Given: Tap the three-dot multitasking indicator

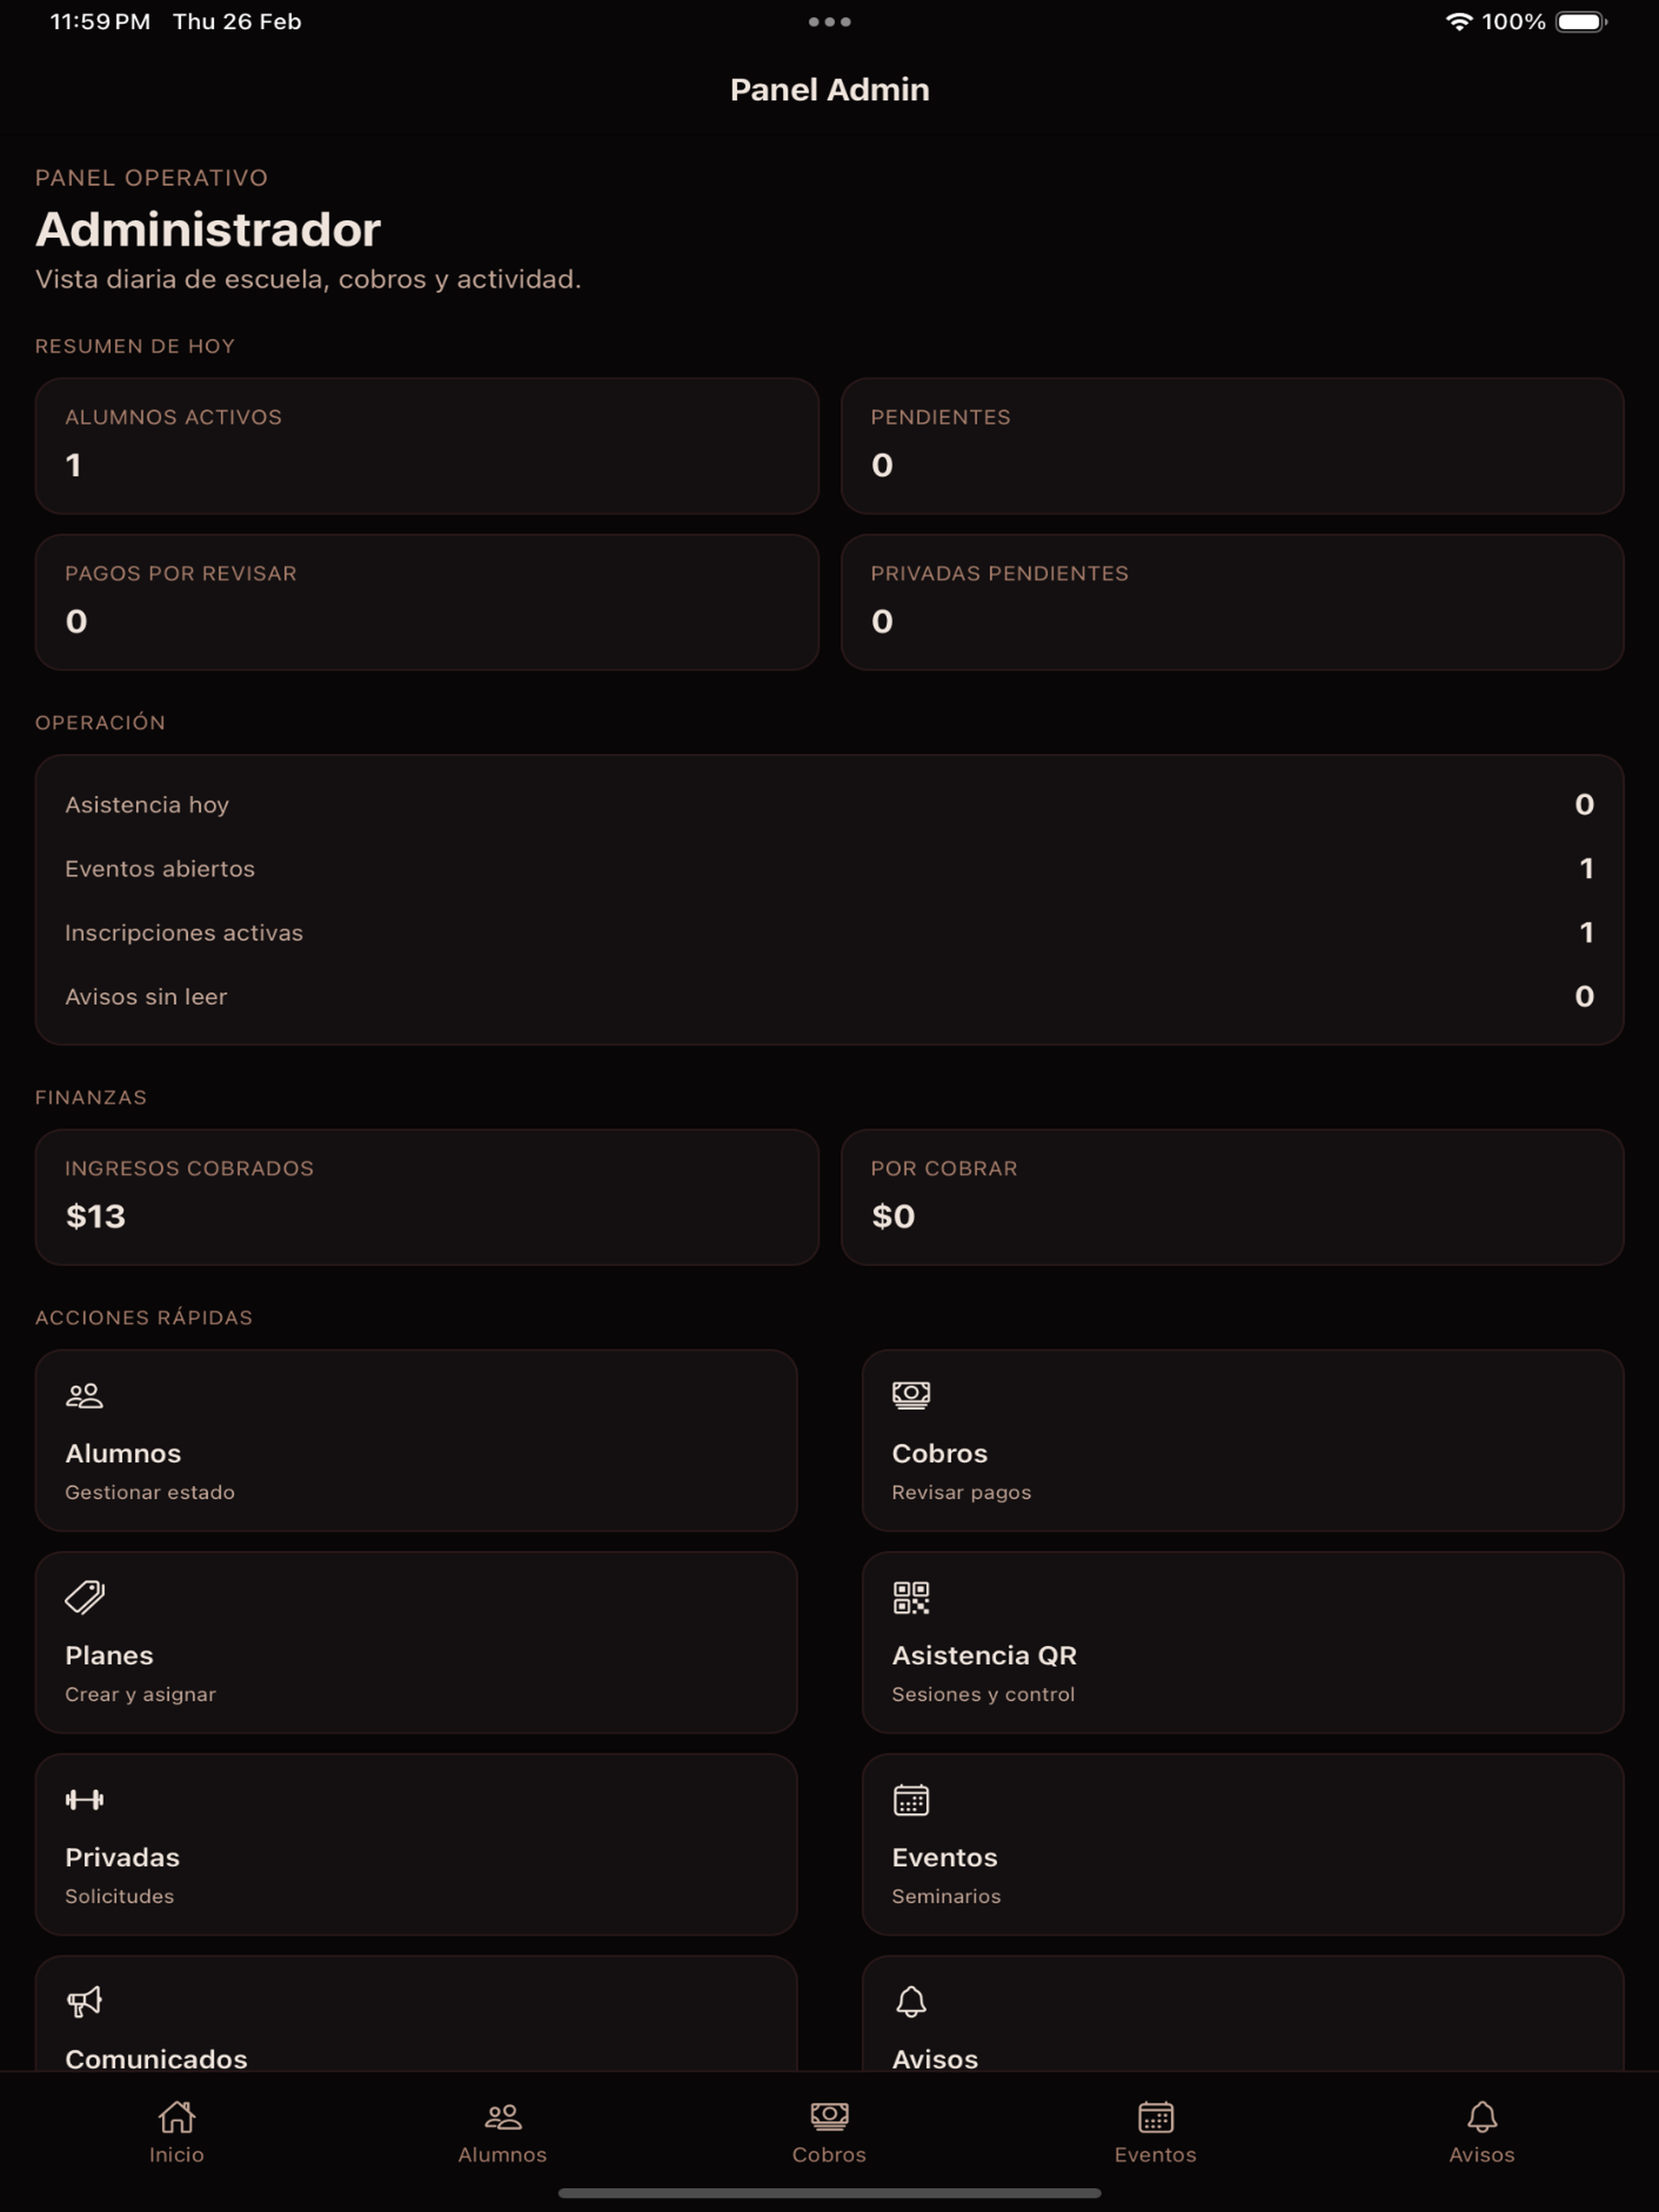Looking at the screenshot, I should pyautogui.click(x=829, y=21).
